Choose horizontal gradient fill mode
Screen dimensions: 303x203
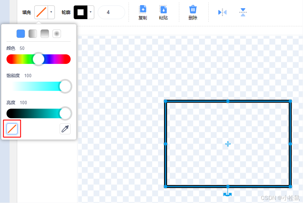point(33,34)
